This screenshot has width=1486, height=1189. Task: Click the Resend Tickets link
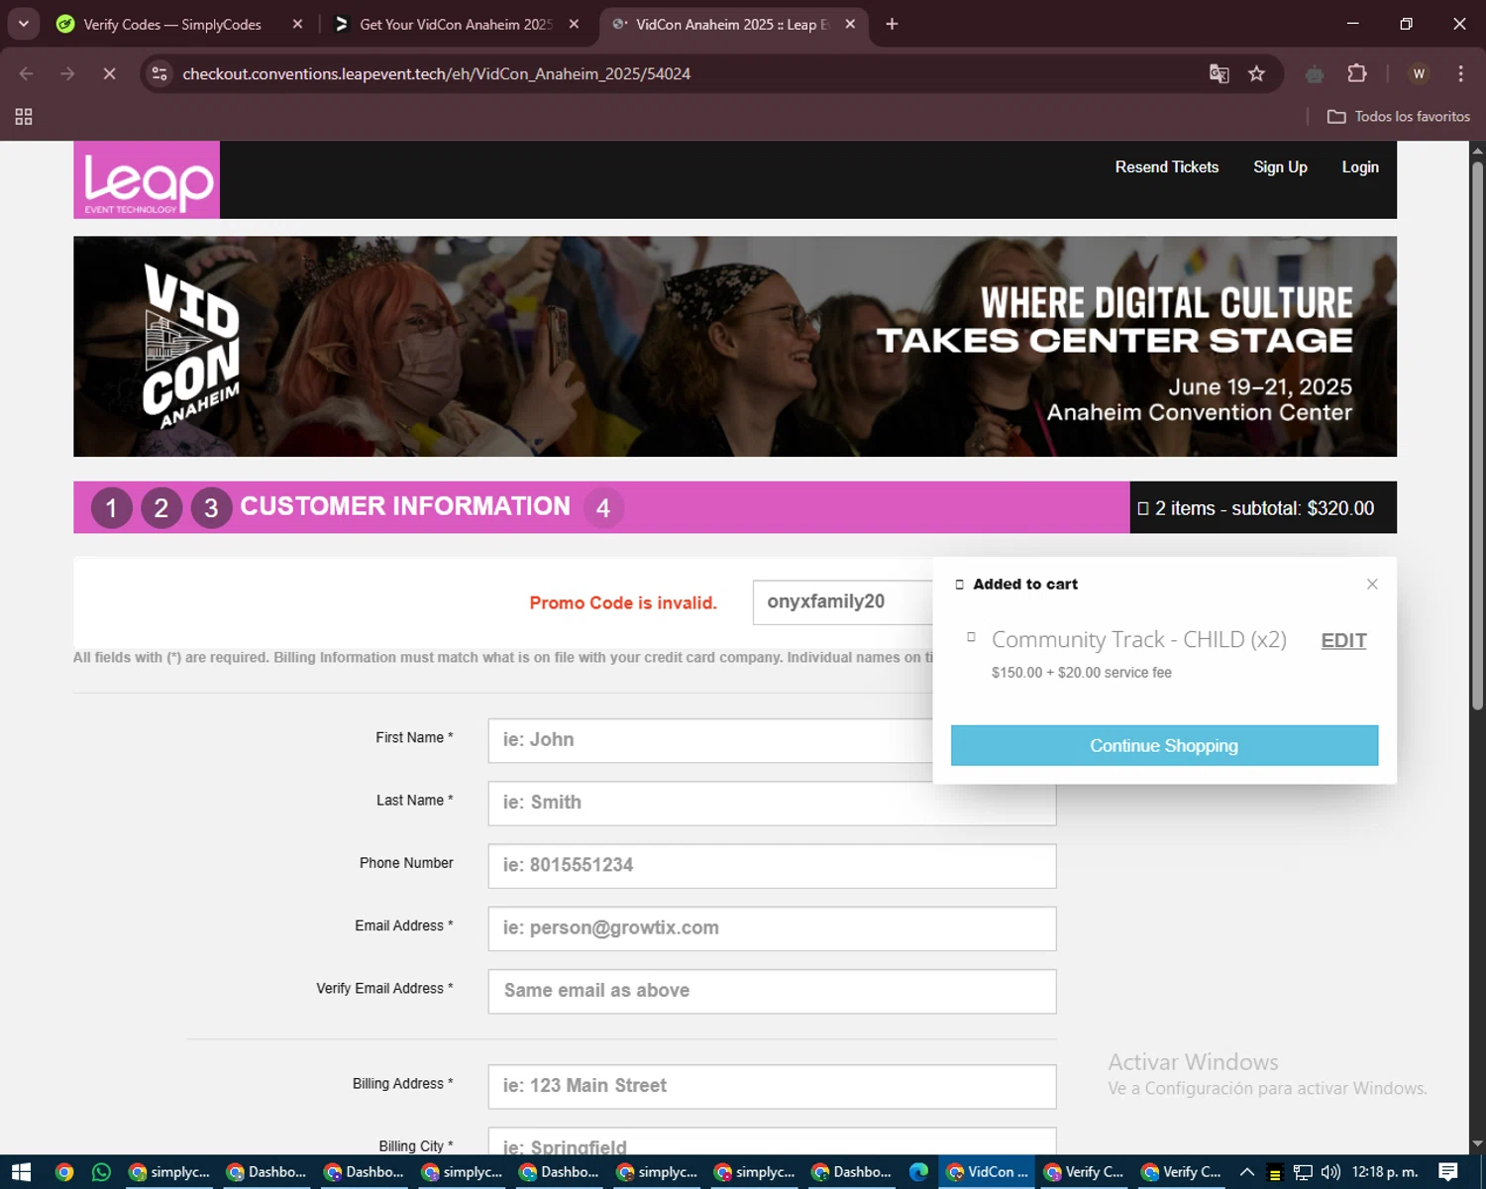[1167, 167]
